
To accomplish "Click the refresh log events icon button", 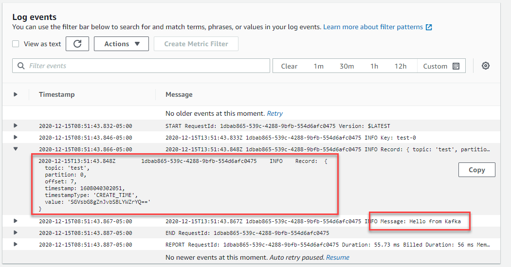I will [x=77, y=44].
